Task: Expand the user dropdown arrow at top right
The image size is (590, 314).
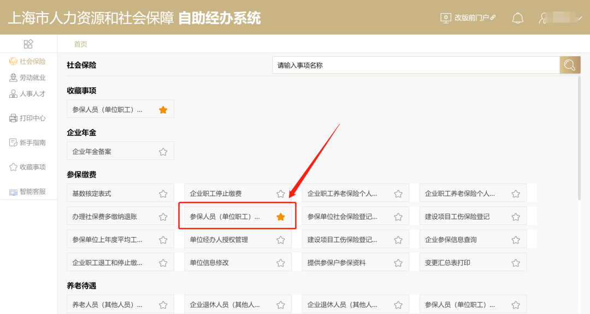Action: pyautogui.click(x=580, y=17)
